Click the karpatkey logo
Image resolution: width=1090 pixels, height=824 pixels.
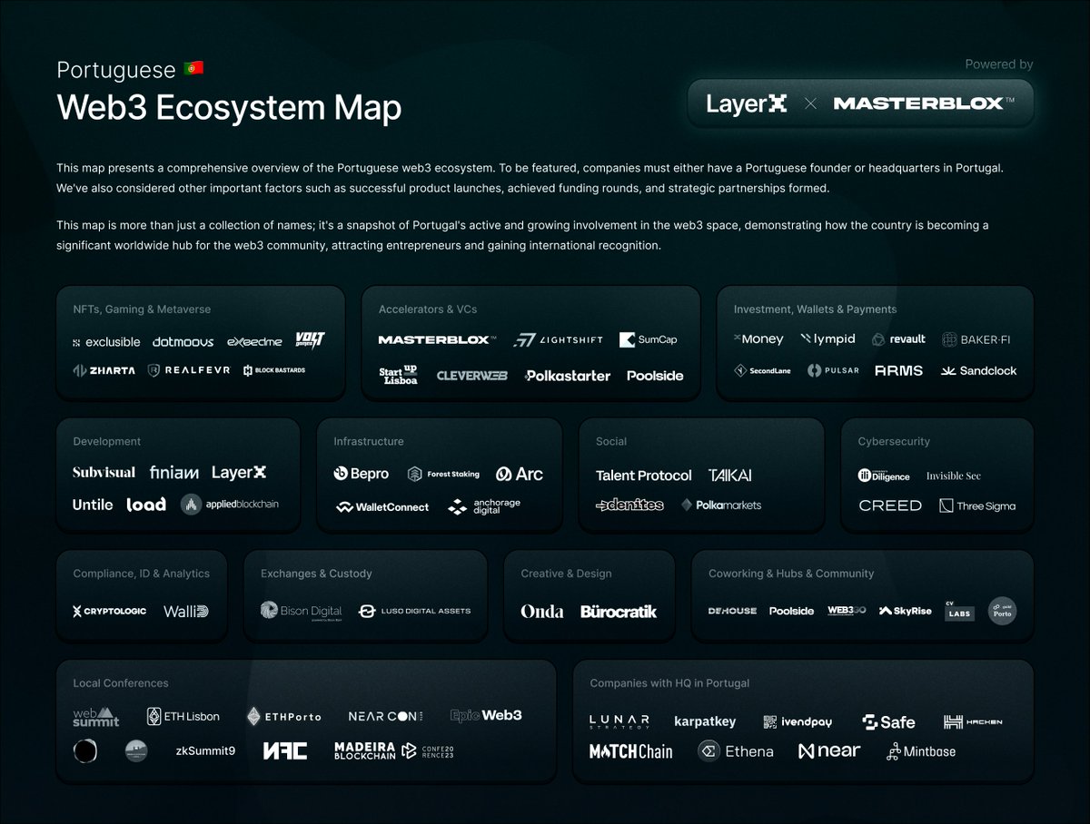tap(705, 721)
